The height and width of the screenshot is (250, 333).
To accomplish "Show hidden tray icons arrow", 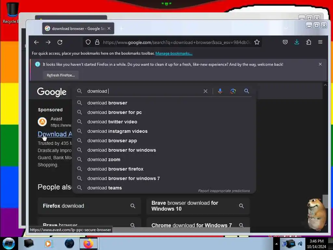I will point(276,244).
